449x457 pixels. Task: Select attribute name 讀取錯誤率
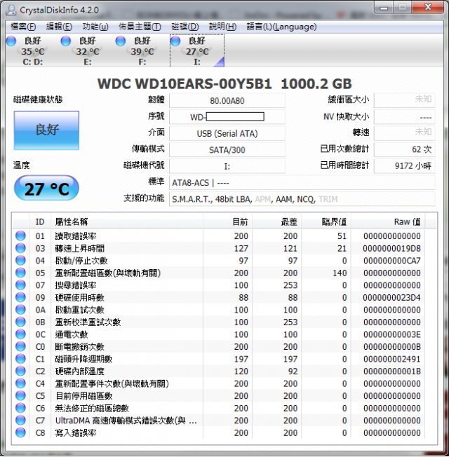(76, 236)
